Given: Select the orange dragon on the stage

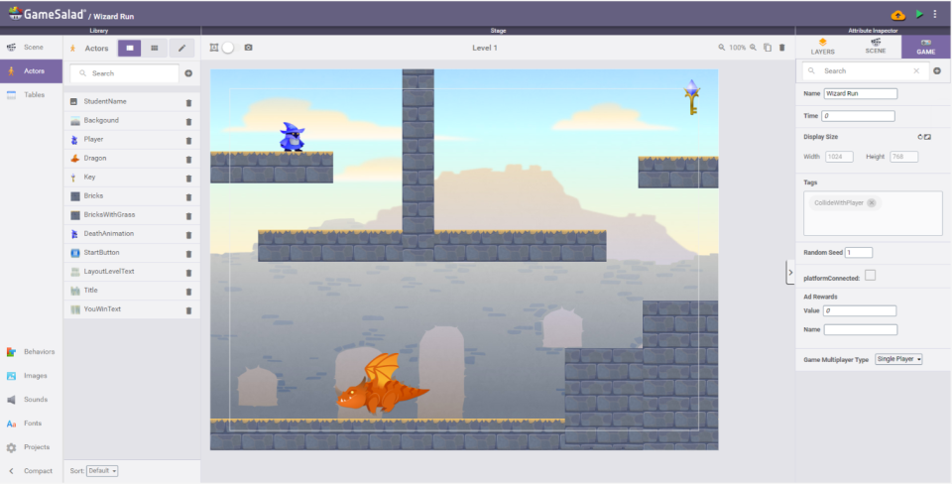Looking at the screenshot, I should coord(383,384).
